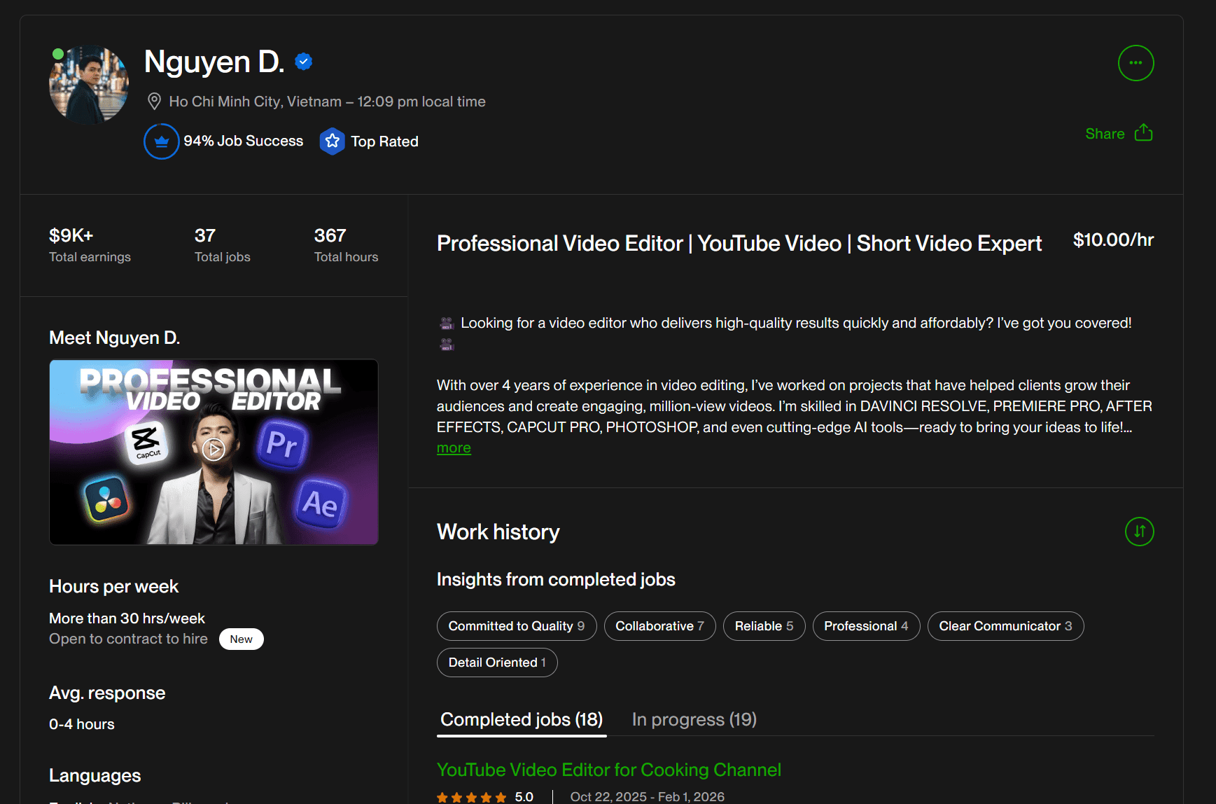This screenshot has height=804, width=1216.
Task: Switch to the Completed jobs tab
Action: coord(522,719)
